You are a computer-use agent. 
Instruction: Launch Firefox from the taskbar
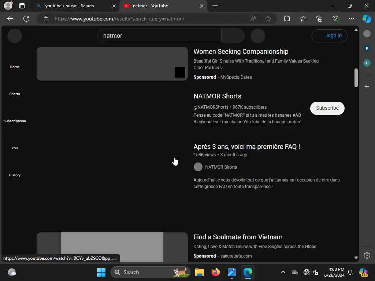[x=215, y=272]
